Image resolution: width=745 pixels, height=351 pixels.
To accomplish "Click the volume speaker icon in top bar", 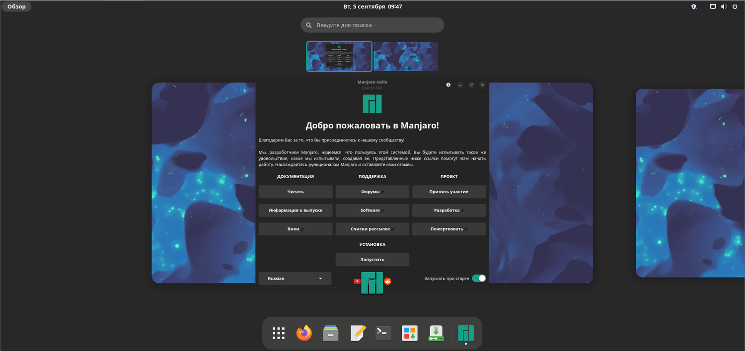I will coord(724,6).
